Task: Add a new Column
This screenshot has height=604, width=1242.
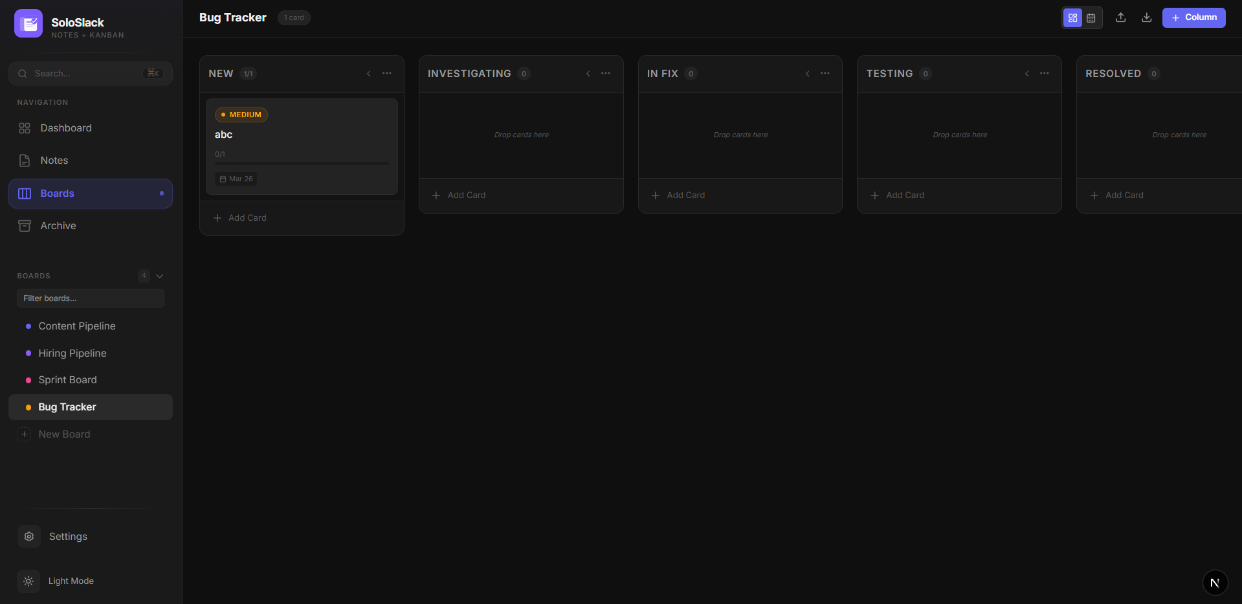Action: pyautogui.click(x=1194, y=17)
